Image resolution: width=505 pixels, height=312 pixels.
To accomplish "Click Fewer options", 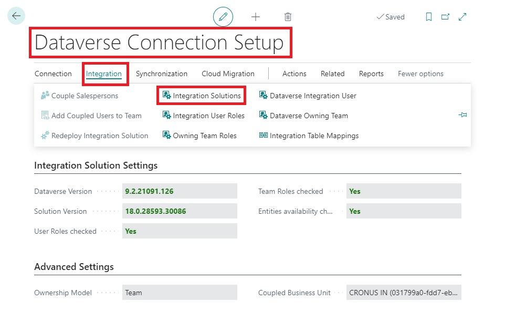I will click(x=420, y=74).
